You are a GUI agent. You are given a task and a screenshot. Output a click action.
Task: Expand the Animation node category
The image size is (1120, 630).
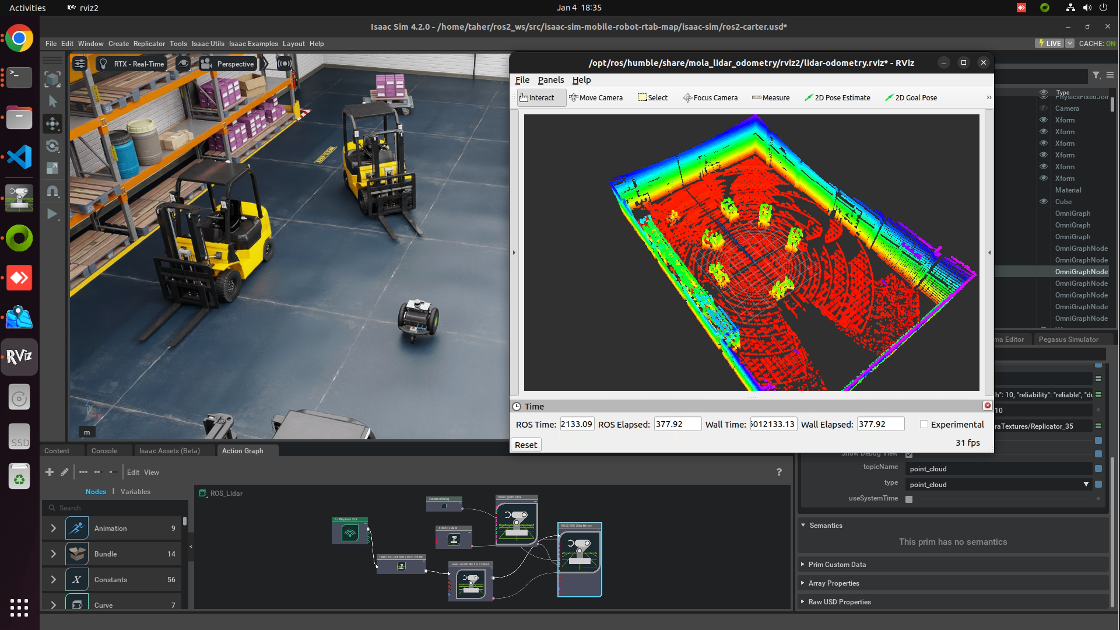53,528
